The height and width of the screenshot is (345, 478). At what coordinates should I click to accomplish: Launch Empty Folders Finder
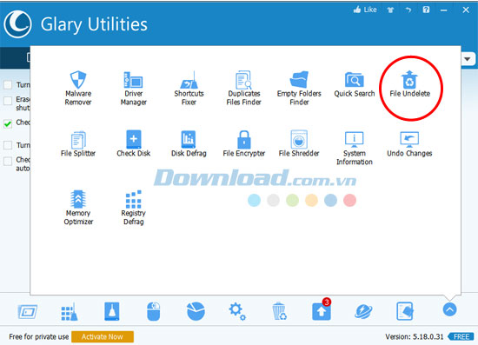click(x=299, y=88)
